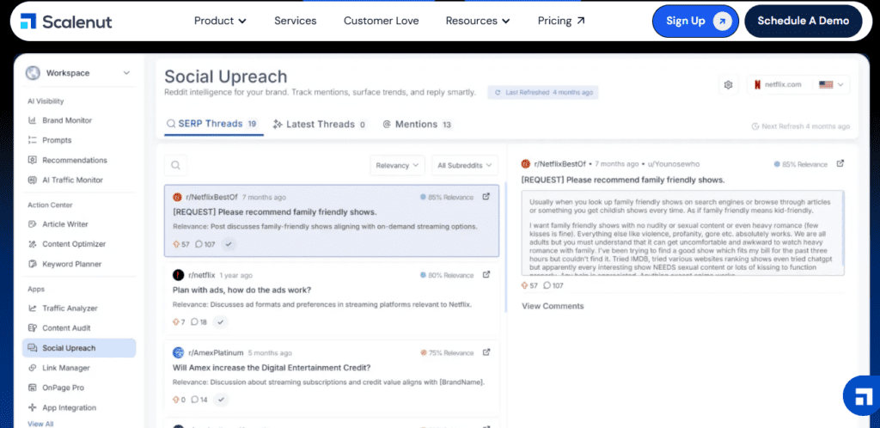
Task: Open Brand Monitor in sidebar
Action: 67,120
